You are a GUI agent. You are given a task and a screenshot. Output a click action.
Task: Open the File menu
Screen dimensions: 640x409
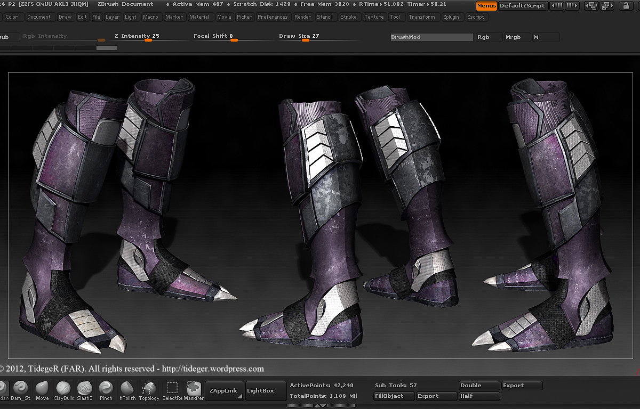coord(96,17)
